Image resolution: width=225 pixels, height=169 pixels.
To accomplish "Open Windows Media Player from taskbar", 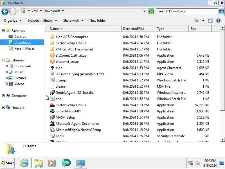I will 52,163.
